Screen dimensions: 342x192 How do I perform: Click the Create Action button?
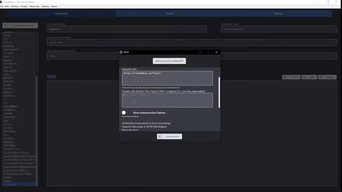point(169,137)
